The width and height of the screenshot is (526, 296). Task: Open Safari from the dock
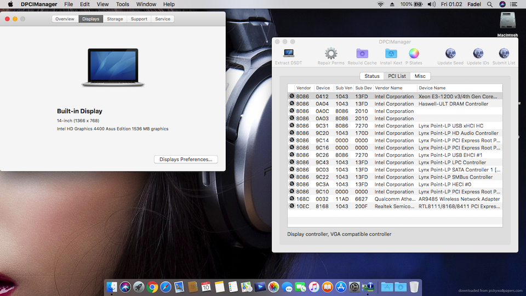pos(165,287)
